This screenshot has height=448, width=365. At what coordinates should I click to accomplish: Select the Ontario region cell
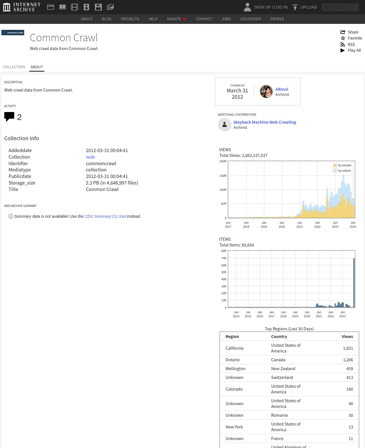pyautogui.click(x=233, y=360)
